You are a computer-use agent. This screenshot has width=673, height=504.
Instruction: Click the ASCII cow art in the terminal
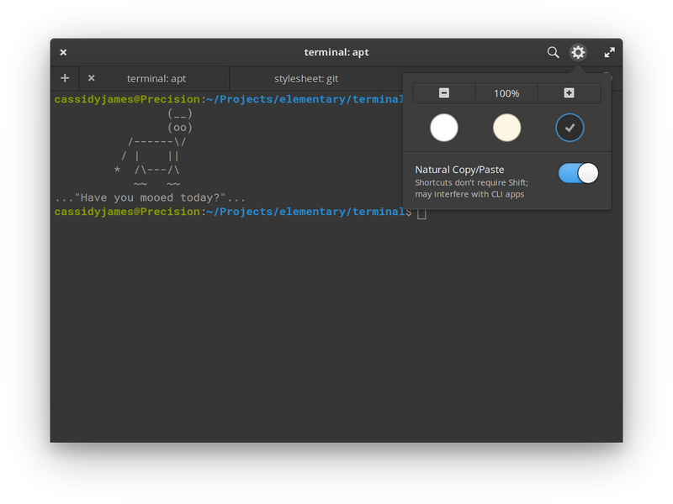(153, 149)
